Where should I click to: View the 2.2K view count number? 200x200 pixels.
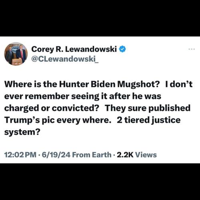[x=125, y=155]
